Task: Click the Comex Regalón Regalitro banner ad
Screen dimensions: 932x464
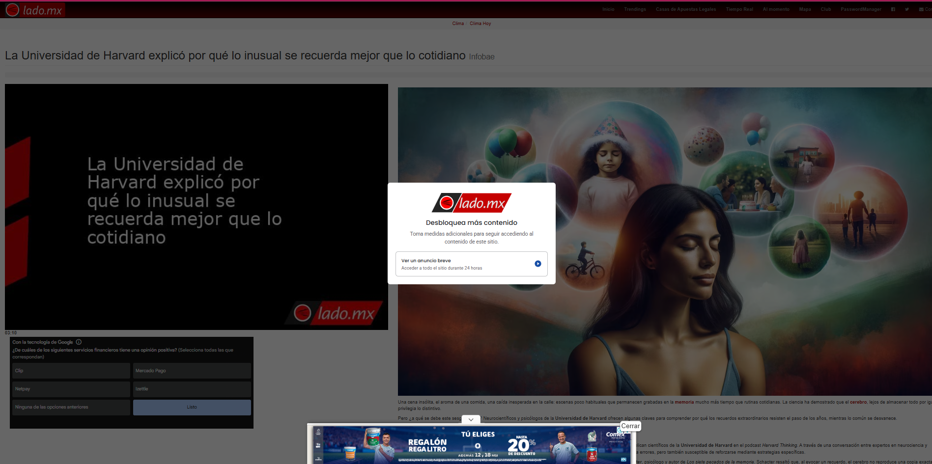Action: pyautogui.click(x=471, y=444)
